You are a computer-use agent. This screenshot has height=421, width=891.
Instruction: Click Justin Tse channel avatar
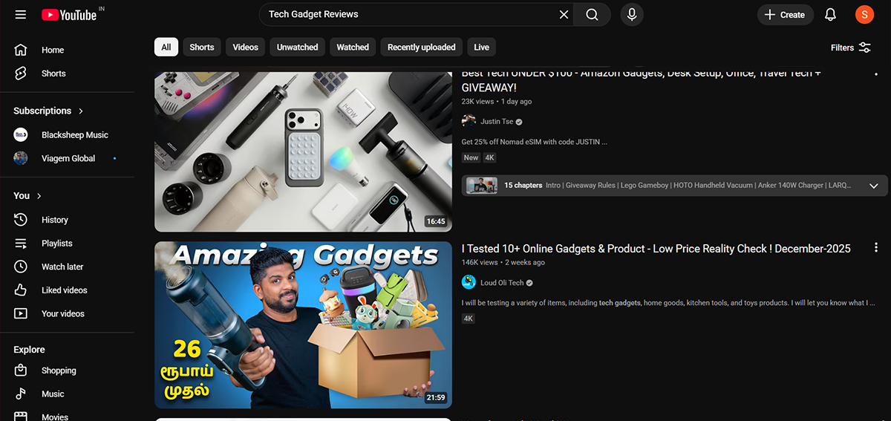point(469,122)
